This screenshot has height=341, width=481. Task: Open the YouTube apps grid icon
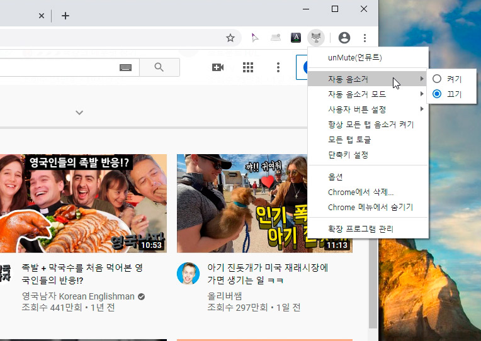click(x=248, y=67)
